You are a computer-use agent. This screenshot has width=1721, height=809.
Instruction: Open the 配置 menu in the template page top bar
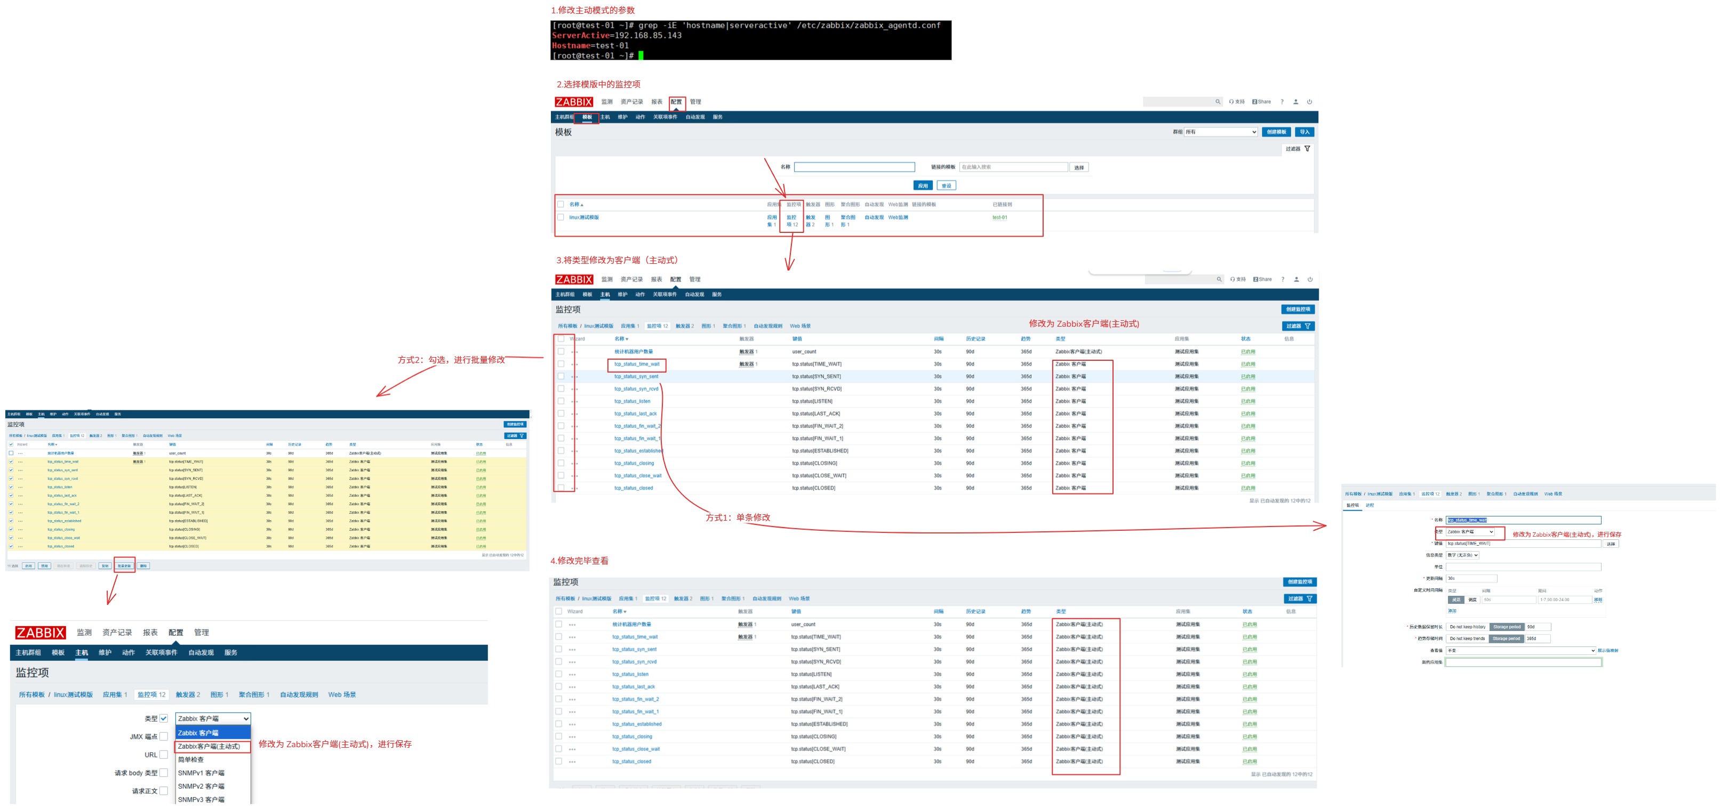point(676,102)
